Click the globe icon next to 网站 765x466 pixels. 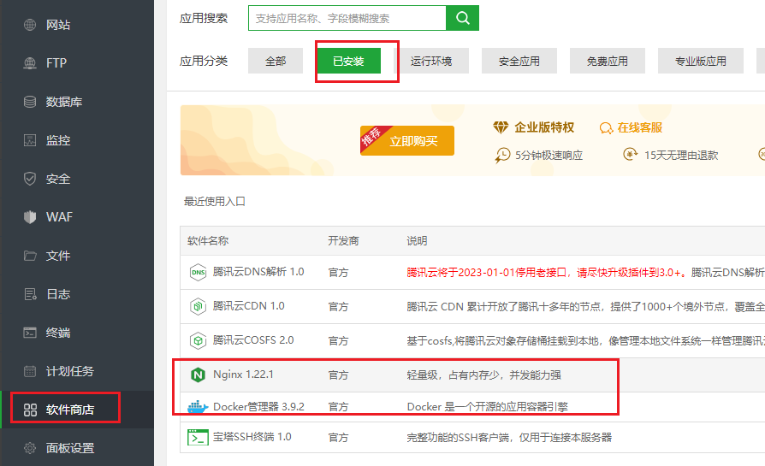coord(30,25)
